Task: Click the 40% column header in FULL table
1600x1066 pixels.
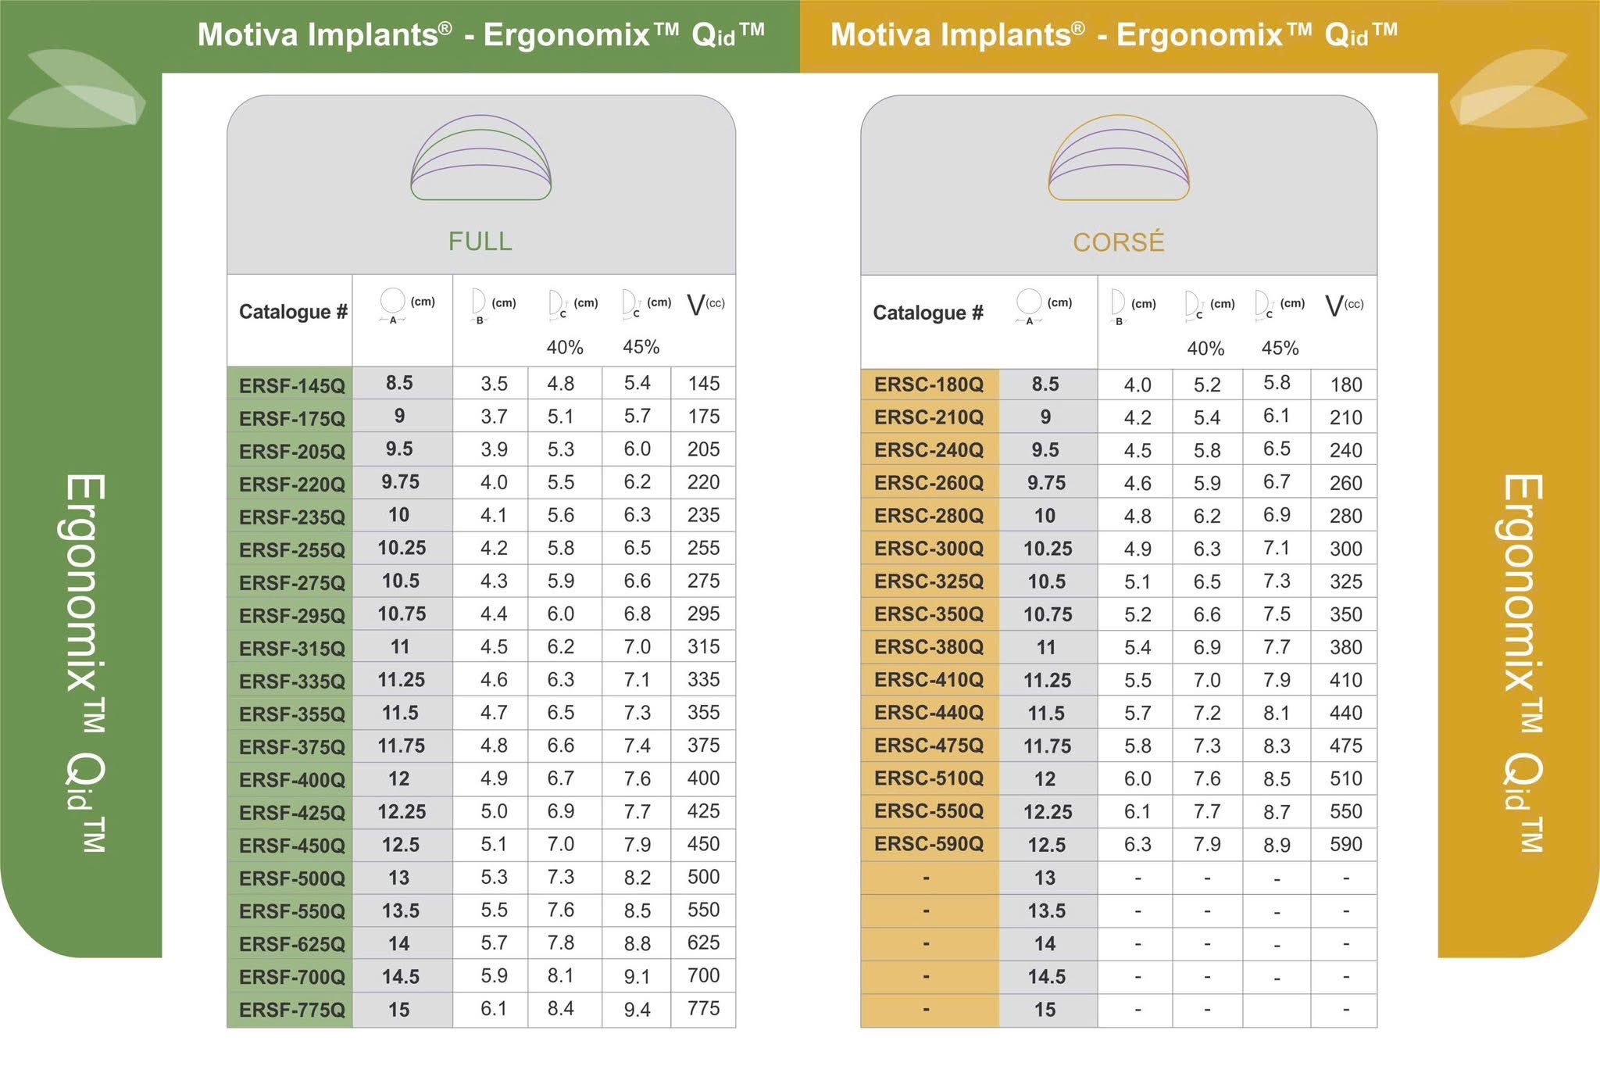Action: click(x=565, y=347)
